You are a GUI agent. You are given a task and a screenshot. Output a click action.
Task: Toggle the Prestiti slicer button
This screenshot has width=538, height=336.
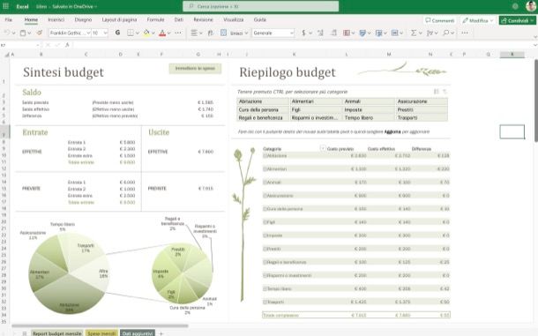tap(422, 110)
